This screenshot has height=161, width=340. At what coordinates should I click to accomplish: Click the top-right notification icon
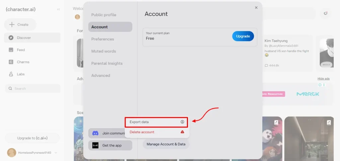click(x=325, y=13)
